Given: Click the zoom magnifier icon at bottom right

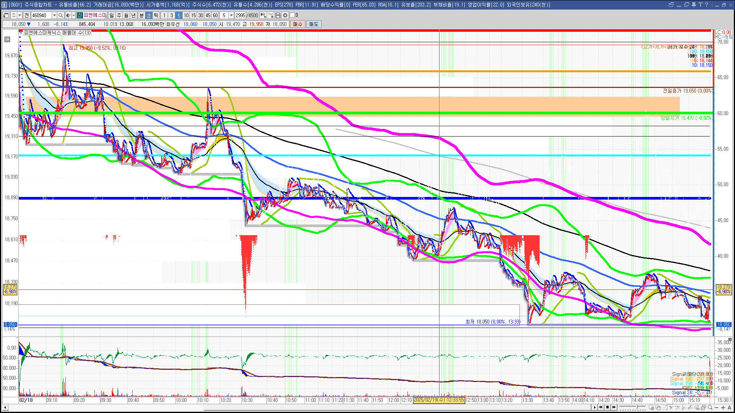Looking at the screenshot, I should coord(710,408).
